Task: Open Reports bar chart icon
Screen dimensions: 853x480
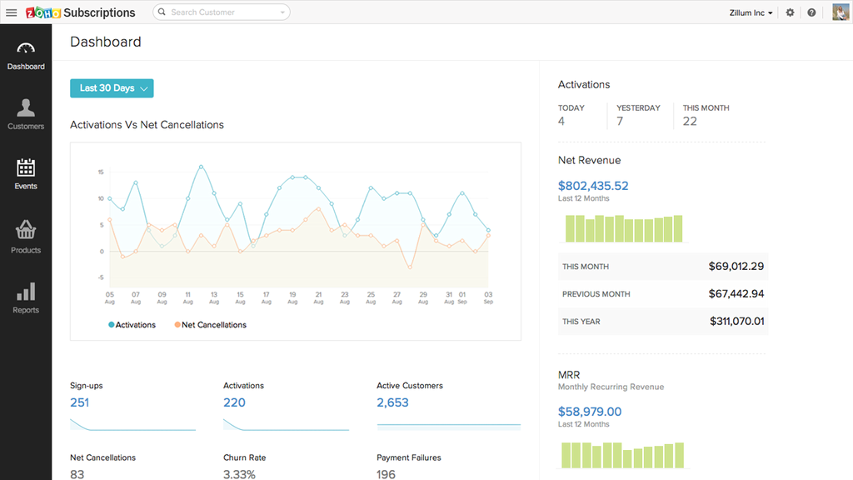Action: tap(26, 297)
